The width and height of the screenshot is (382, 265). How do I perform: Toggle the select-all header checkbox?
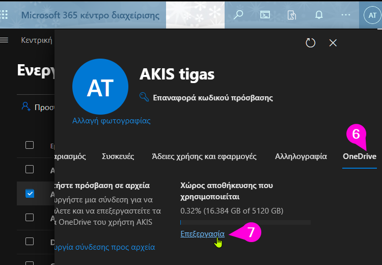click(30, 145)
